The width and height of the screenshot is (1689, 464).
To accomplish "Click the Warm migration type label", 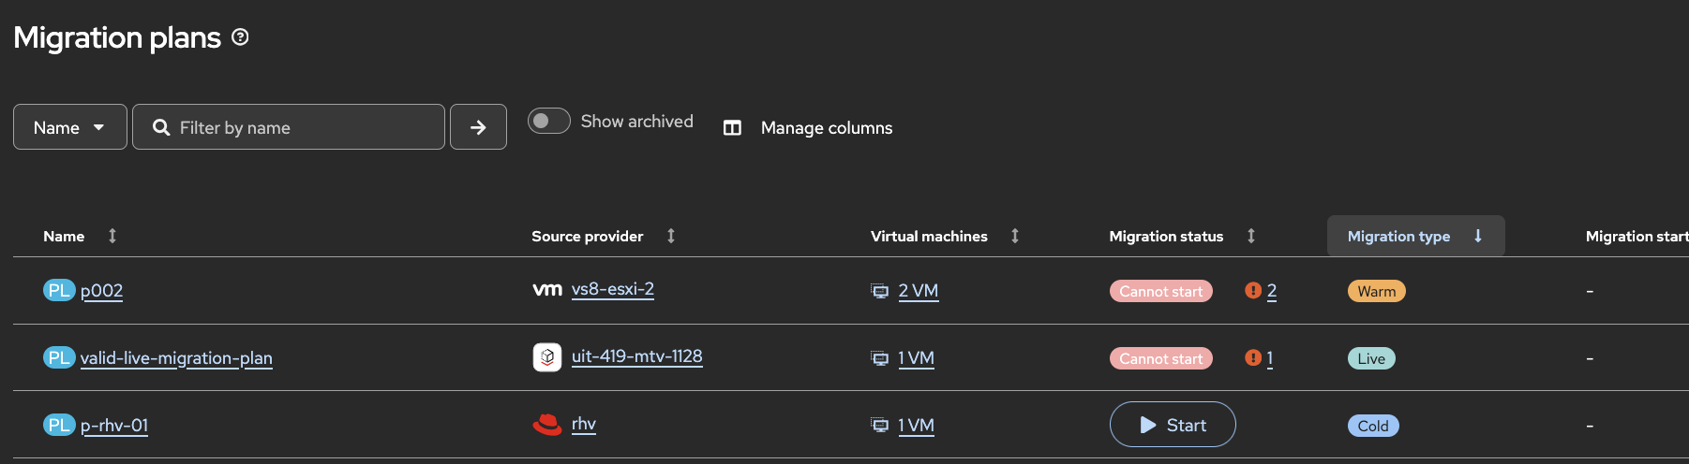I will point(1376,292).
